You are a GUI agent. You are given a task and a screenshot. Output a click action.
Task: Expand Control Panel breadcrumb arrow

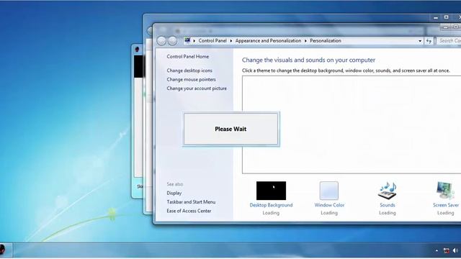point(230,41)
